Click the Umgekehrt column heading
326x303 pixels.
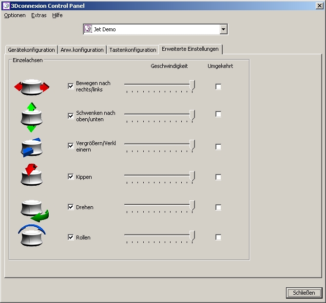(220, 66)
